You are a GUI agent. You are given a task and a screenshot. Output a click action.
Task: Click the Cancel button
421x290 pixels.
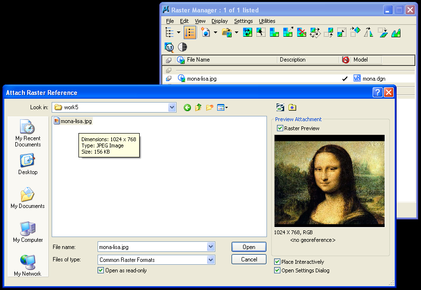point(249,259)
